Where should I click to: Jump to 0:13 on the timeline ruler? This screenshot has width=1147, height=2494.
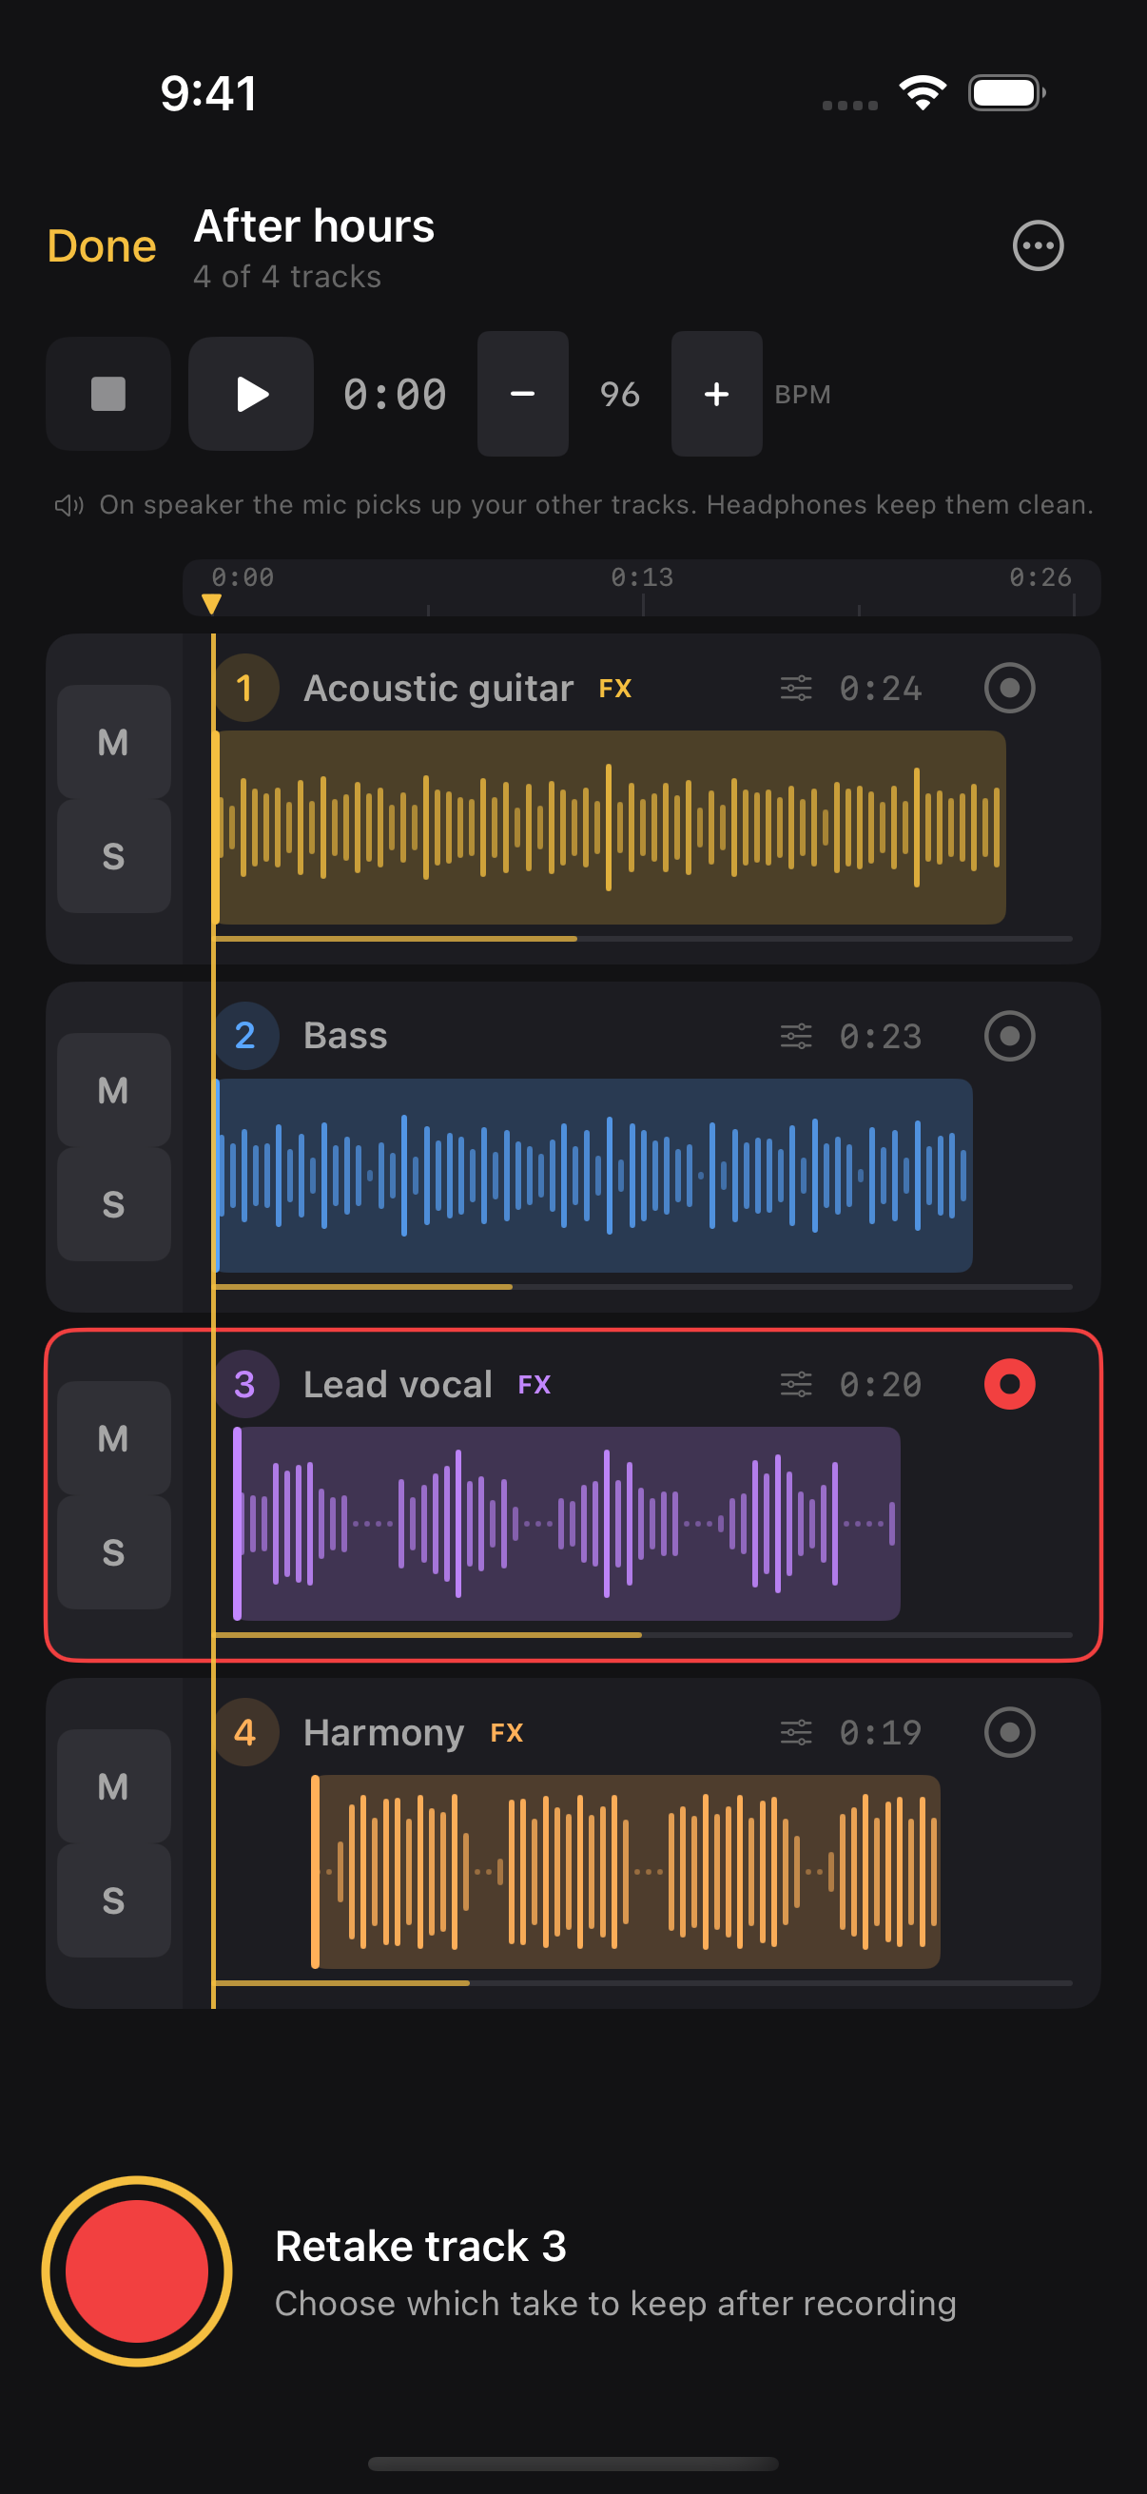tap(642, 578)
